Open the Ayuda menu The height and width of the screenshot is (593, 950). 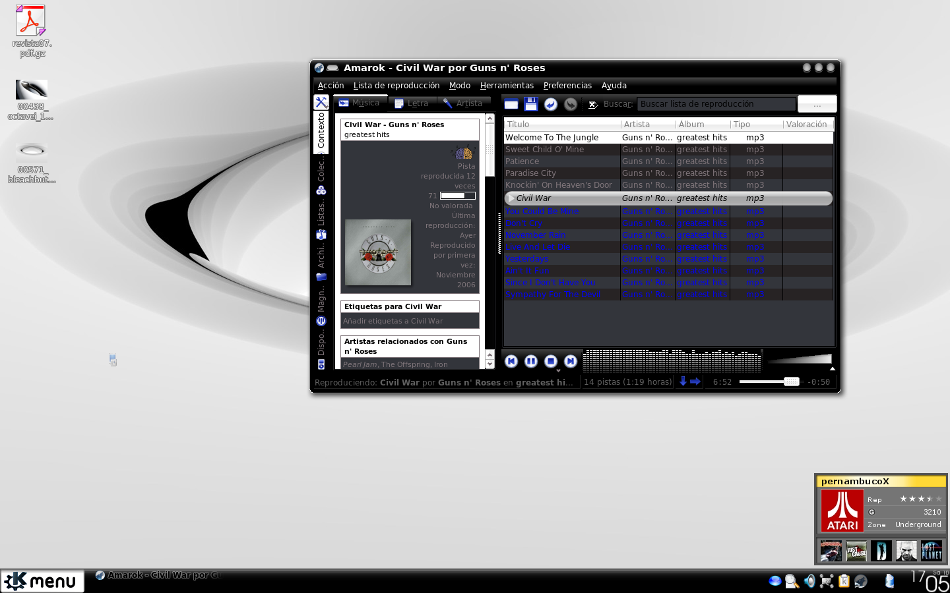614,86
